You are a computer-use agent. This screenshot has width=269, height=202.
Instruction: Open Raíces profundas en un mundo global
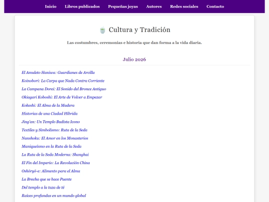[54, 196]
